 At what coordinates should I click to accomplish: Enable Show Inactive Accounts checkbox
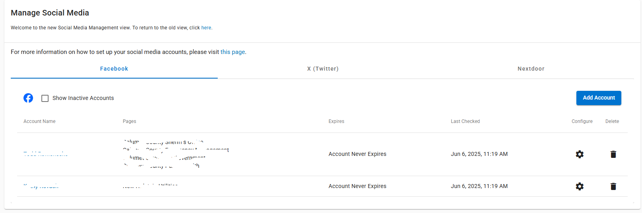[x=45, y=98]
